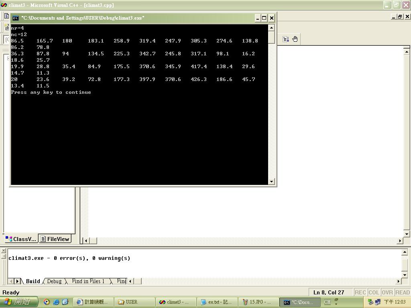
Task: Switch to the FileView tab
Action: [55, 239]
